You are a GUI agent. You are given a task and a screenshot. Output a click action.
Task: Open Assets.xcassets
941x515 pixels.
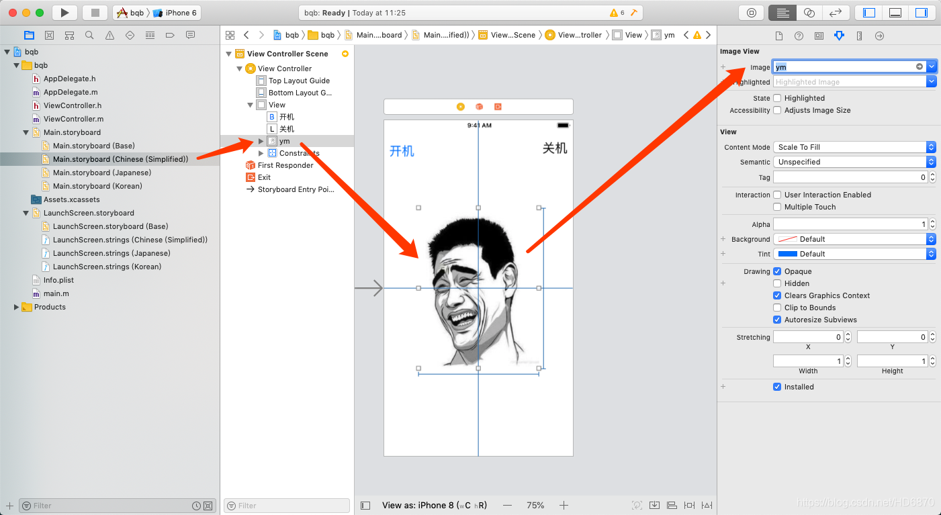(x=71, y=199)
